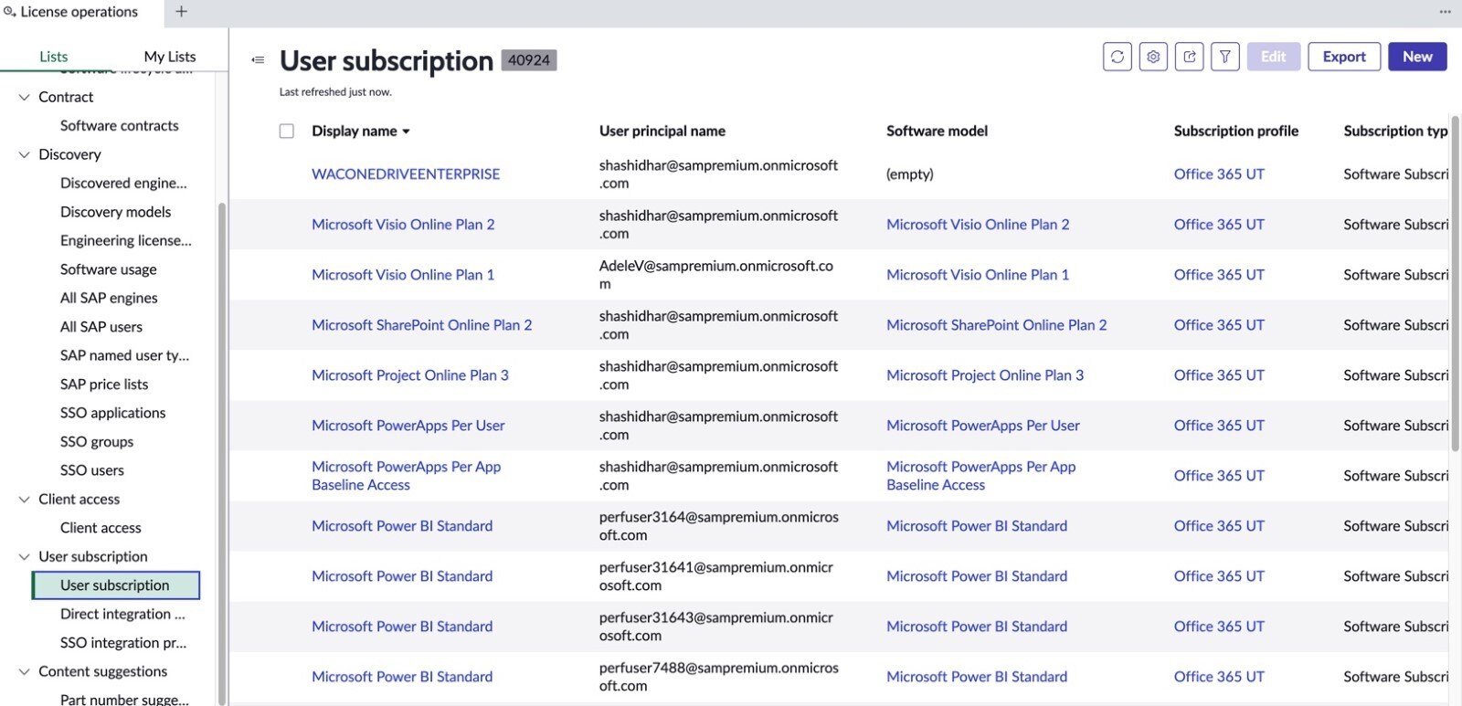
Task: Open SAP named user ty... list item
Action: [x=125, y=356]
